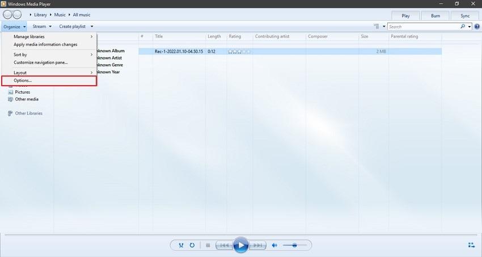Click the Unknown Year label
482x257 pixels.
tap(108, 72)
